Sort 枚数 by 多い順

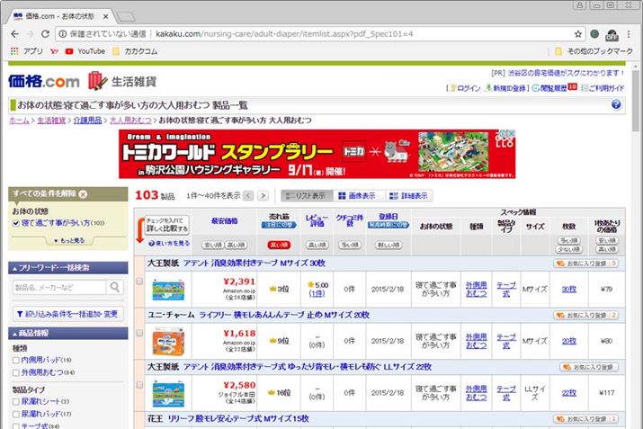(x=568, y=241)
